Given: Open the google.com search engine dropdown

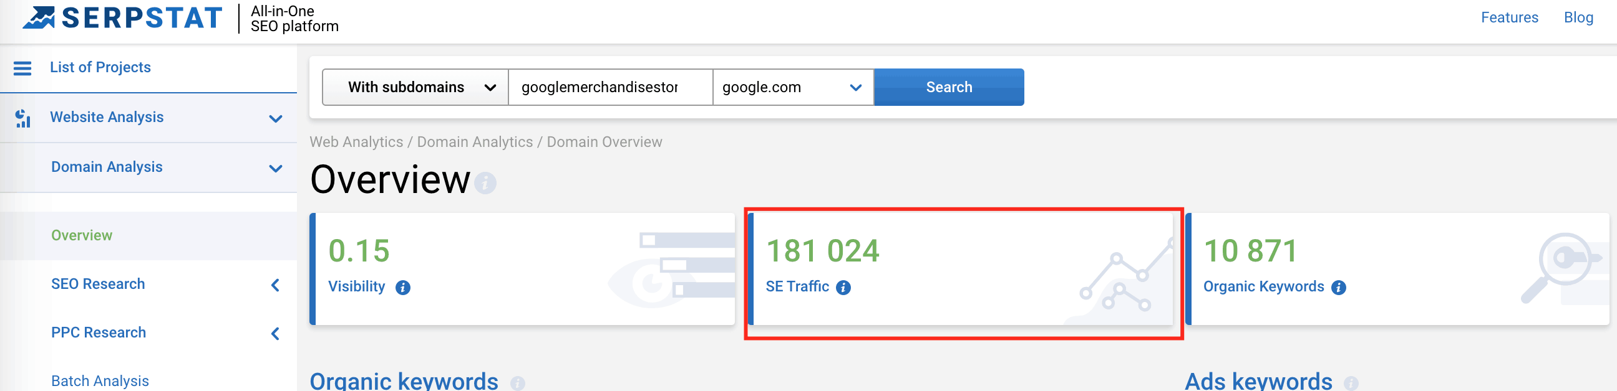Looking at the screenshot, I should (x=792, y=87).
